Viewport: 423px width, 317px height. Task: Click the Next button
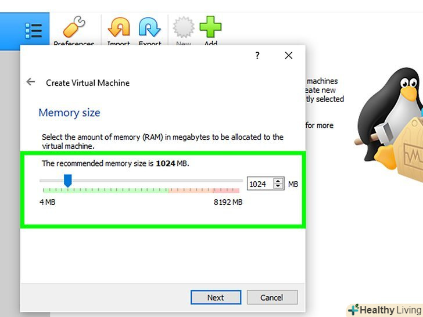216,297
